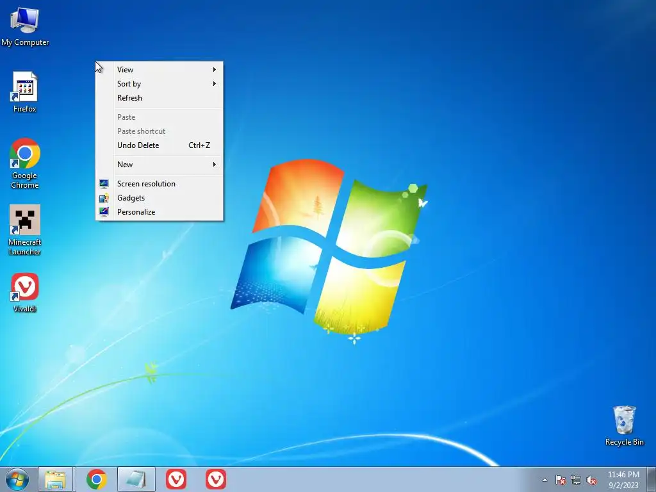Open the Action Center flag icon
Screen dimensions: 656x492
(561, 480)
